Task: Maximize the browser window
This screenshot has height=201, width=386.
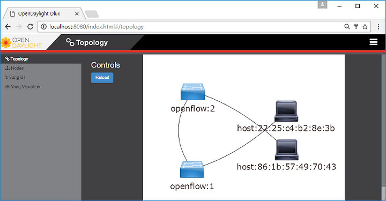Action: tap(358, 6)
